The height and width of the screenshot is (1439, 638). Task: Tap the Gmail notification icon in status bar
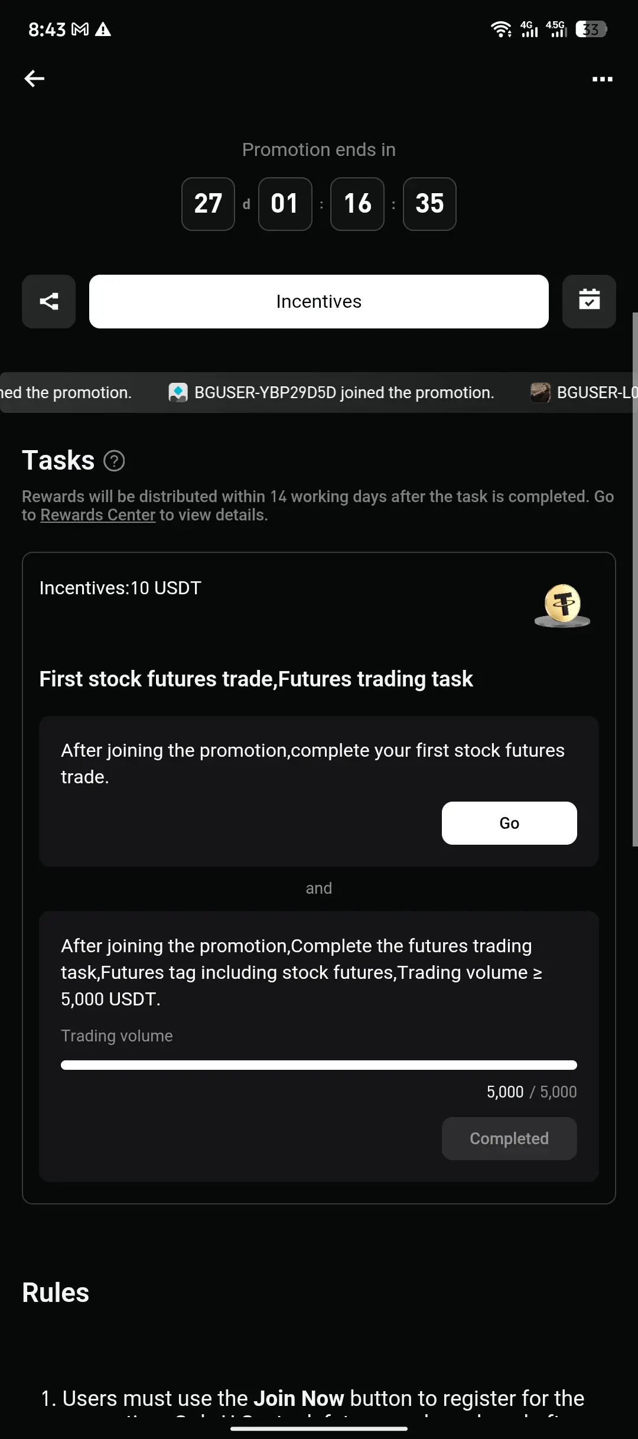[x=80, y=30]
